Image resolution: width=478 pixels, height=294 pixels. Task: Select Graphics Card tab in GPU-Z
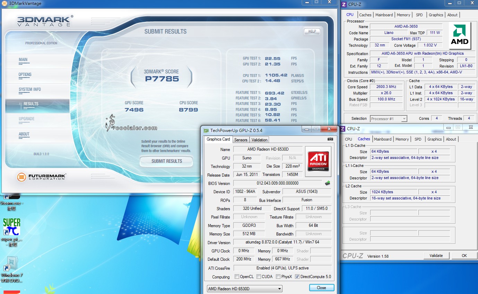click(218, 139)
